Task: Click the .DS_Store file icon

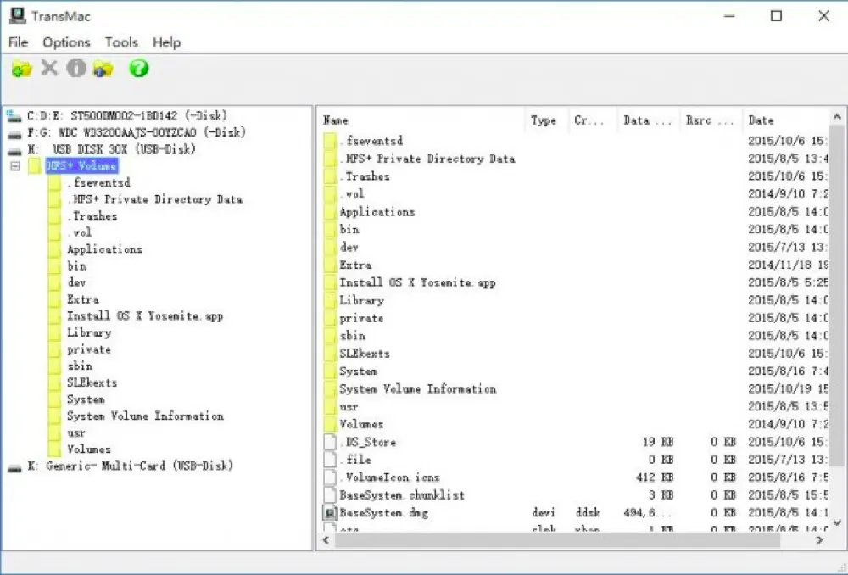Action: coord(330,442)
